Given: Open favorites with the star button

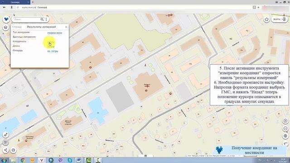Looking at the screenshot, I should (x=266, y=19).
